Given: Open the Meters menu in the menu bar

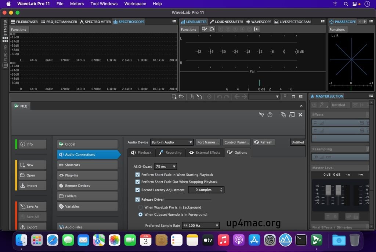Looking at the screenshot, I should pyautogui.click(x=77, y=4).
